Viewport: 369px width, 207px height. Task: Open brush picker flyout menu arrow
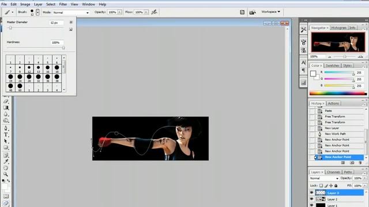tap(71, 22)
